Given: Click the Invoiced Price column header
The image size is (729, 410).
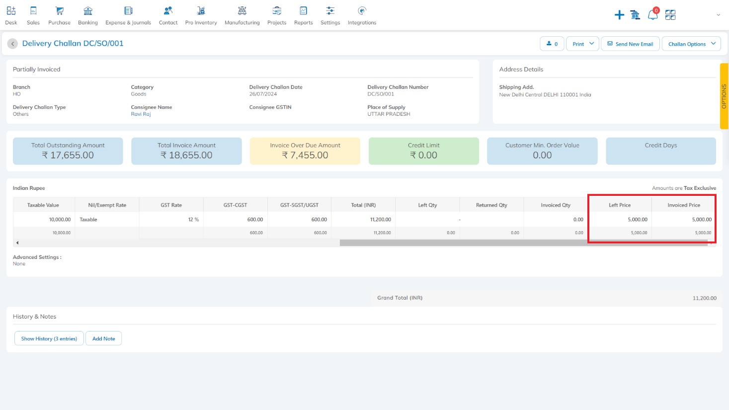Looking at the screenshot, I should (x=684, y=205).
